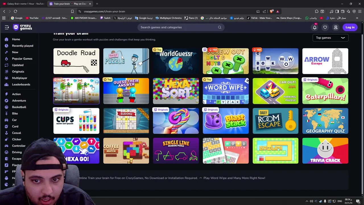Screen dimensions: 364x205
Task: Click the browser address bar URL
Action: click(104, 11)
